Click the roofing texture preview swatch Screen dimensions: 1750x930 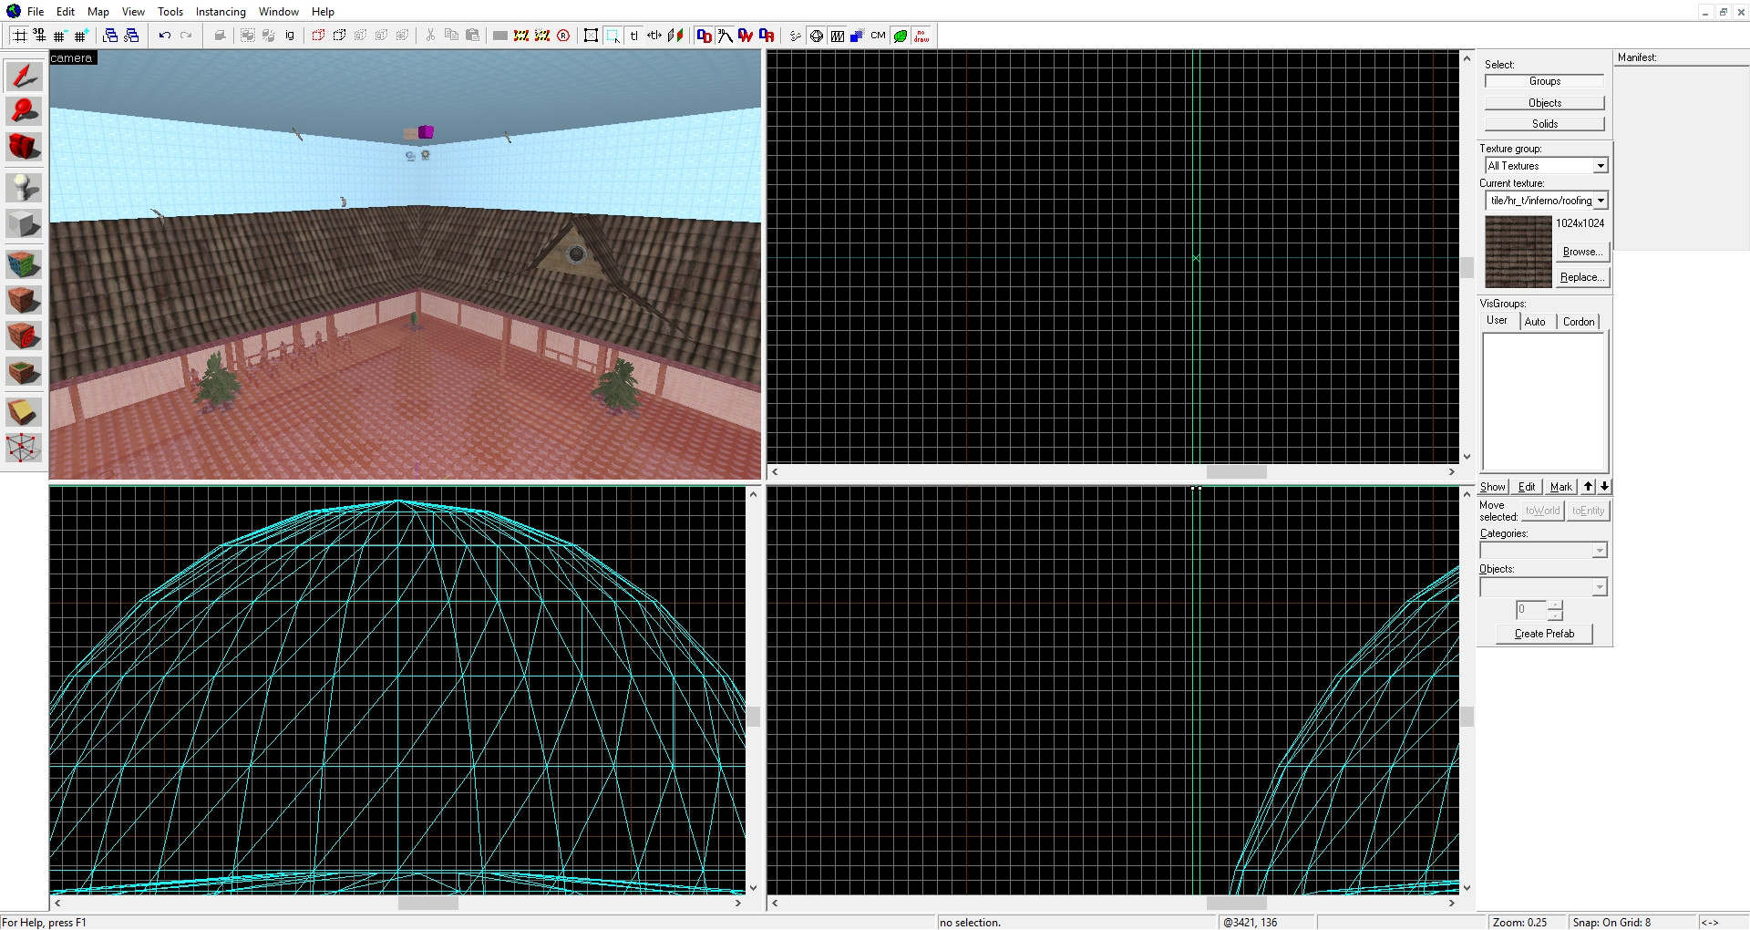(x=1518, y=252)
